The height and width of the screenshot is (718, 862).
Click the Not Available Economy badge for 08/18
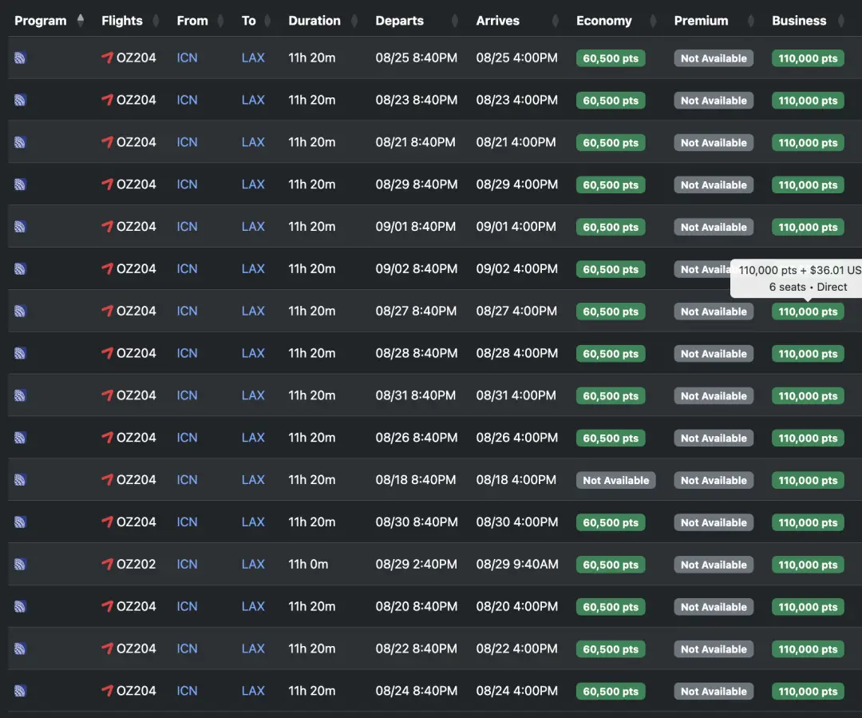tap(615, 481)
